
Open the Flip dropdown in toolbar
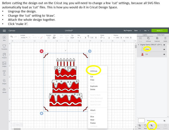[x=72, y=38]
